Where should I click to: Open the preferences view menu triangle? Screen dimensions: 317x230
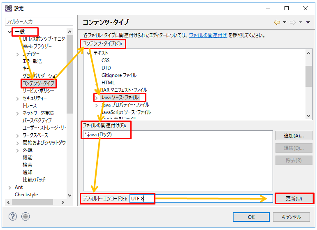pos(308,22)
